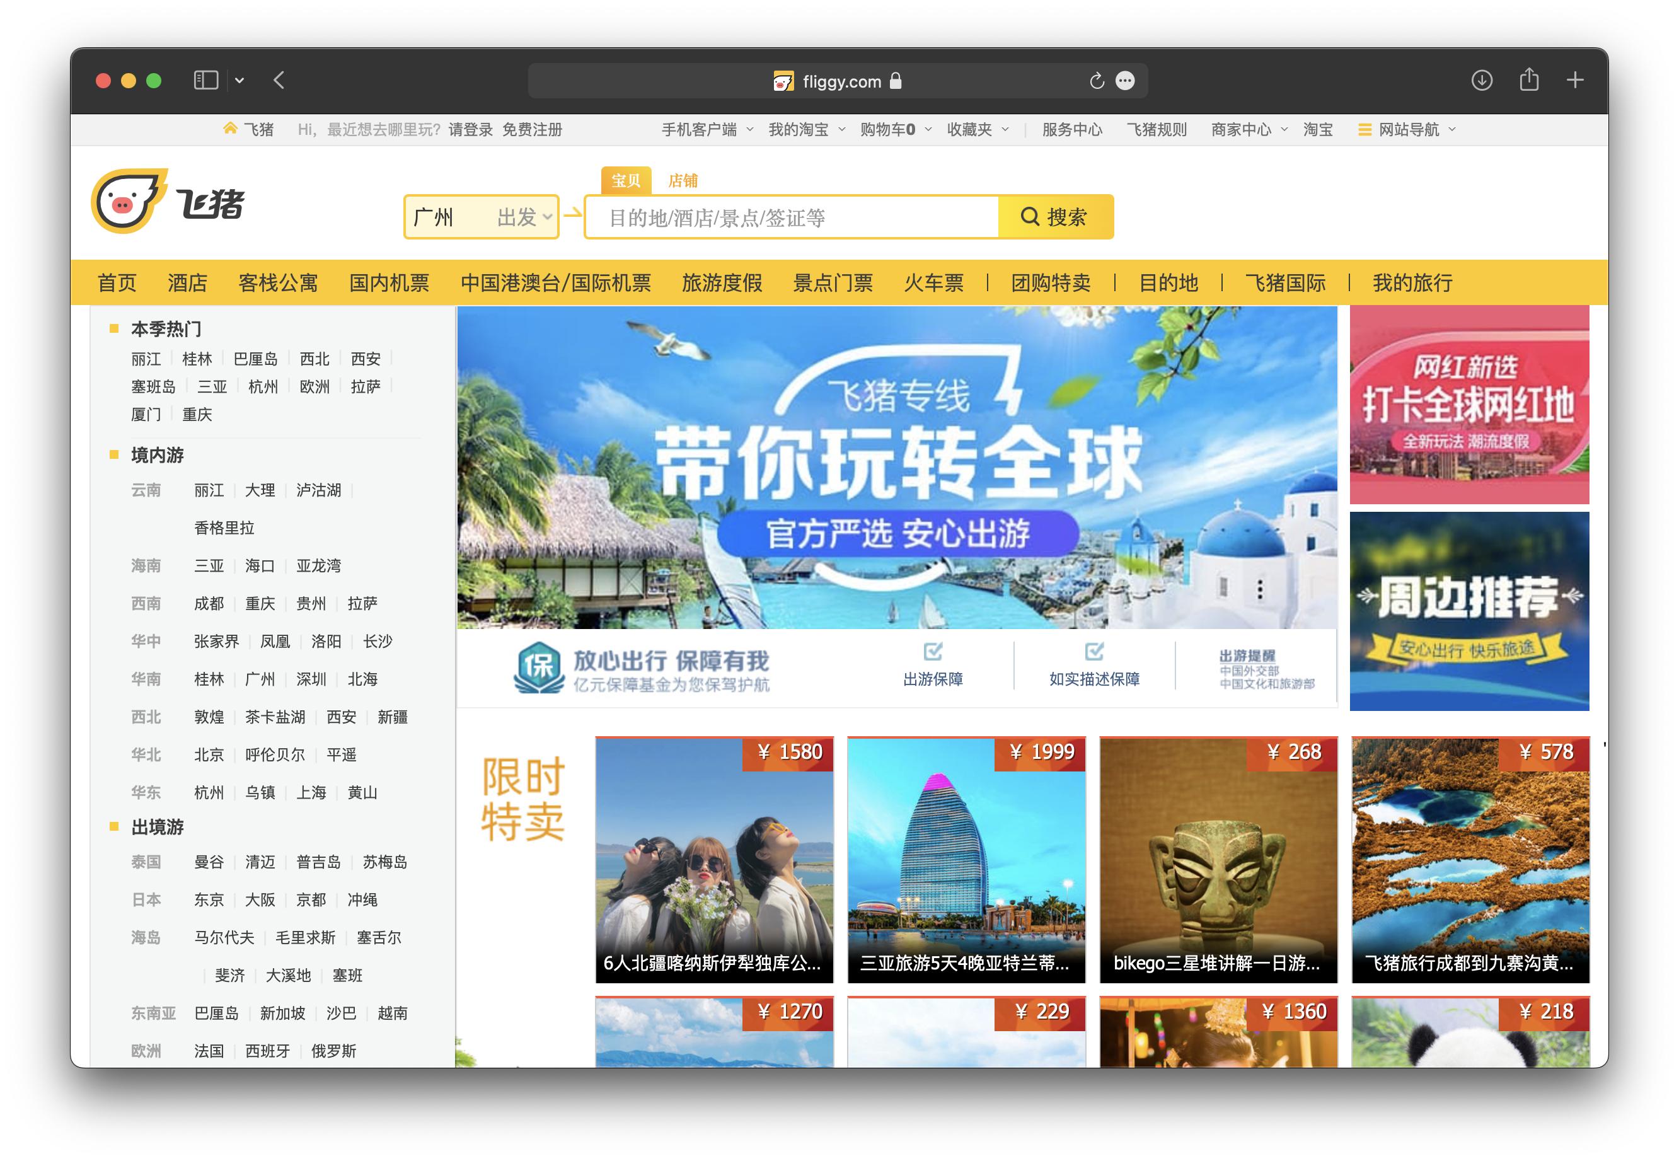The height and width of the screenshot is (1161, 1679).
Task: Open the 三亚 destination link under 海南
Action: point(209,565)
